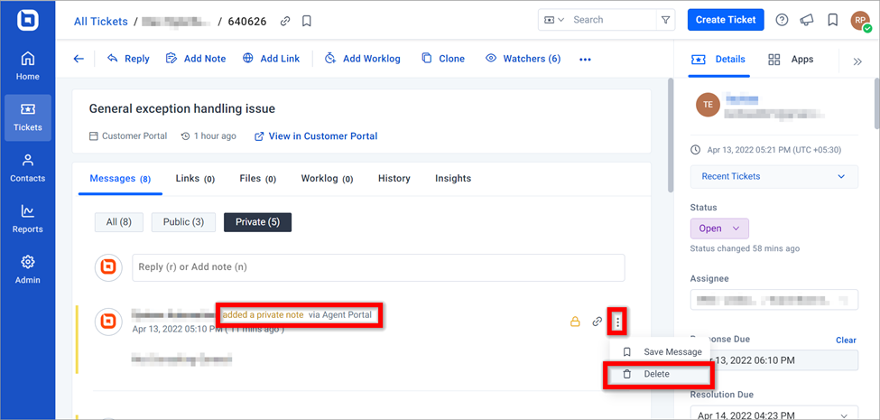Viewport: 880px width, 420px height.
Task: Open Reports in sidebar
Action: tap(27, 219)
